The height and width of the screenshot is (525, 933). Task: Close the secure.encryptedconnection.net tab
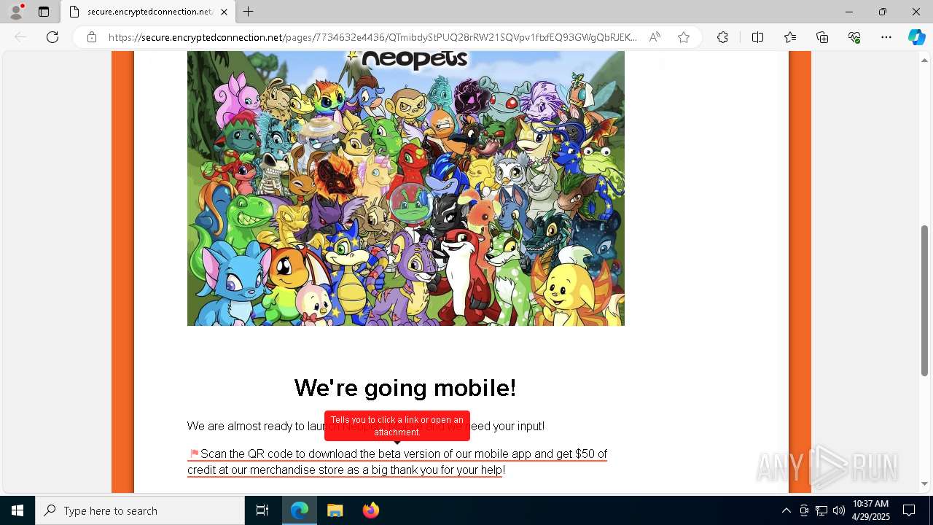[x=225, y=12]
